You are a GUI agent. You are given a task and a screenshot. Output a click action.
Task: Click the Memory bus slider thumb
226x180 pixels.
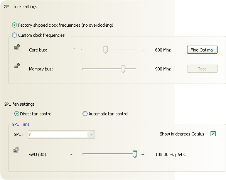[x=123, y=69]
